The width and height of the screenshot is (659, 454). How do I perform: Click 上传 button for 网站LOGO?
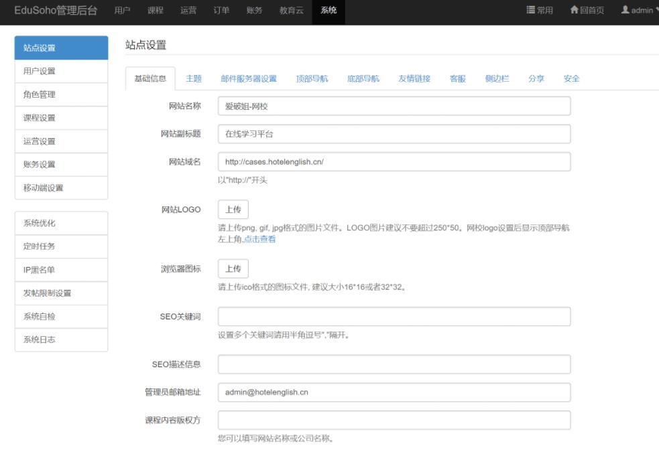pyautogui.click(x=233, y=210)
